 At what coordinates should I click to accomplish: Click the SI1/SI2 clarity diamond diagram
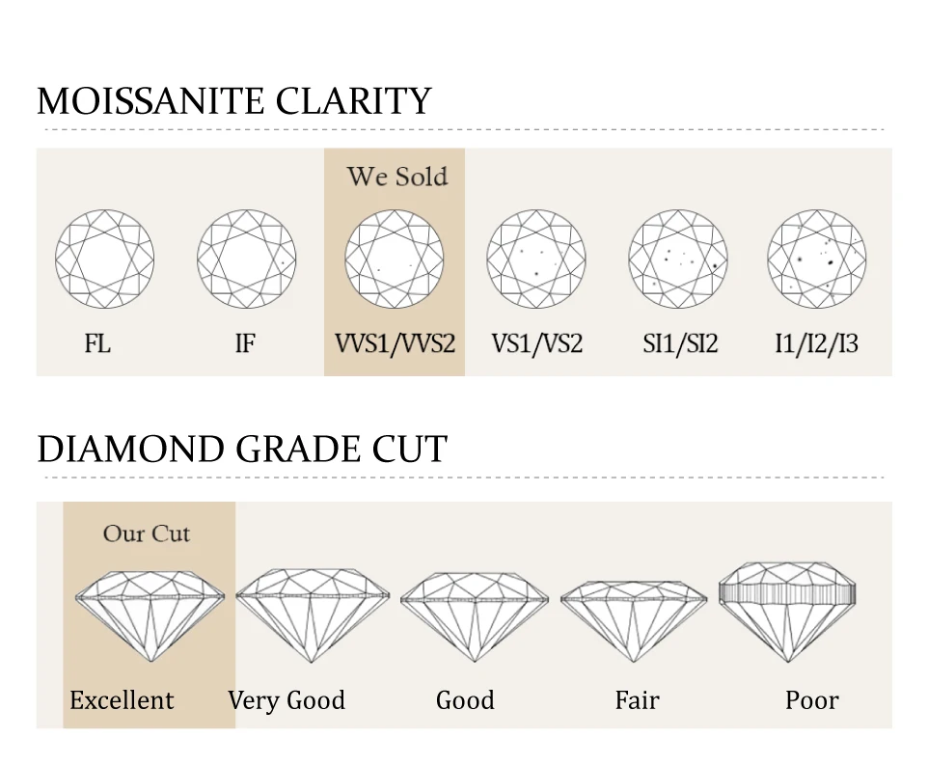[677, 260]
